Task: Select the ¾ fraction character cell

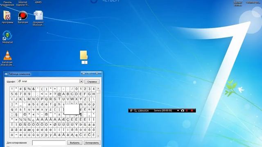Action: pyautogui.click(x=29, y=120)
